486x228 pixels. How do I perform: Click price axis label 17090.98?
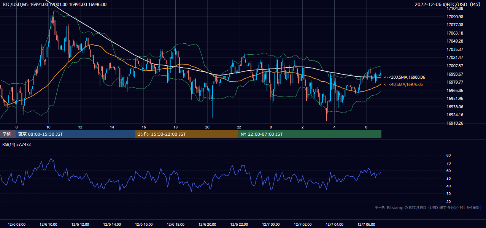(x=454, y=17)
